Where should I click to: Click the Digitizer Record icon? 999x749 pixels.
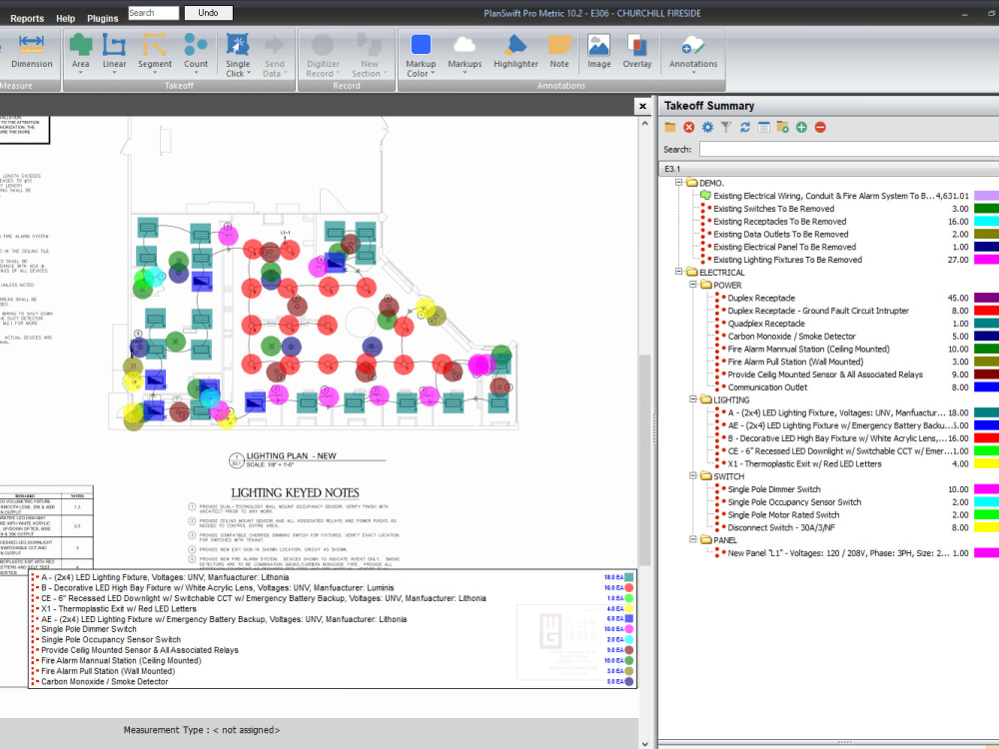click(323, 45)
